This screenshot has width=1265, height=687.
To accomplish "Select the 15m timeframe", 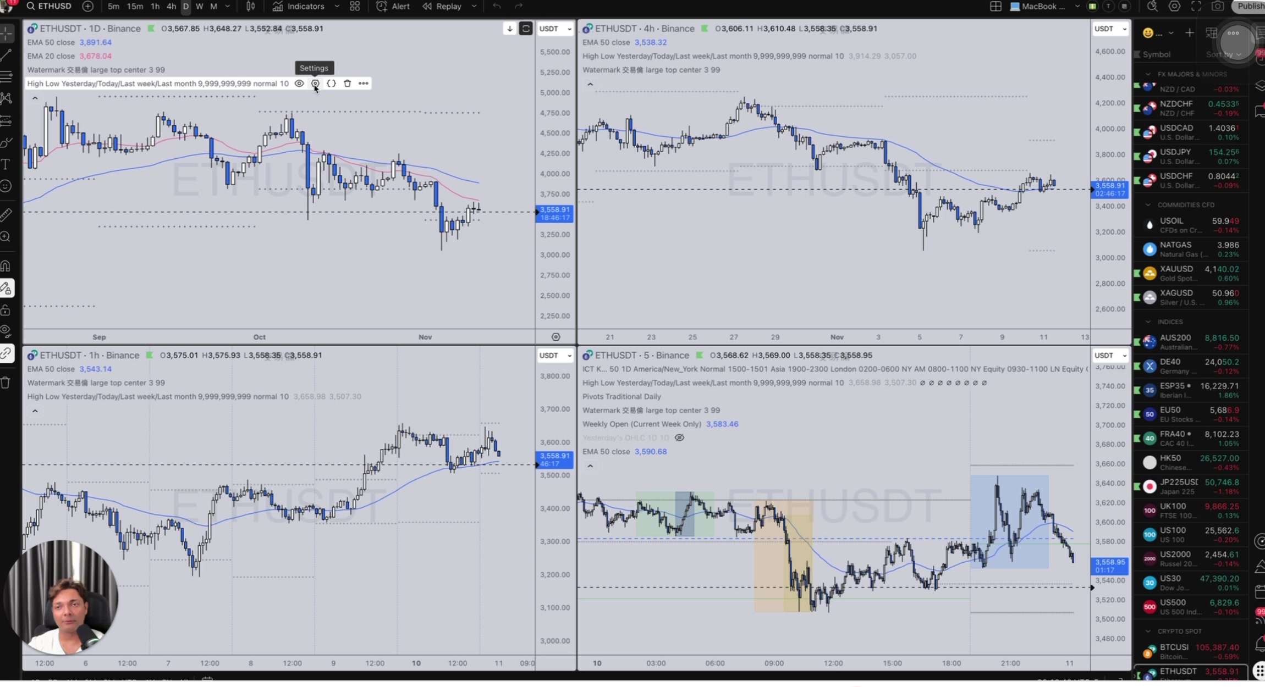I will point(135,7).
